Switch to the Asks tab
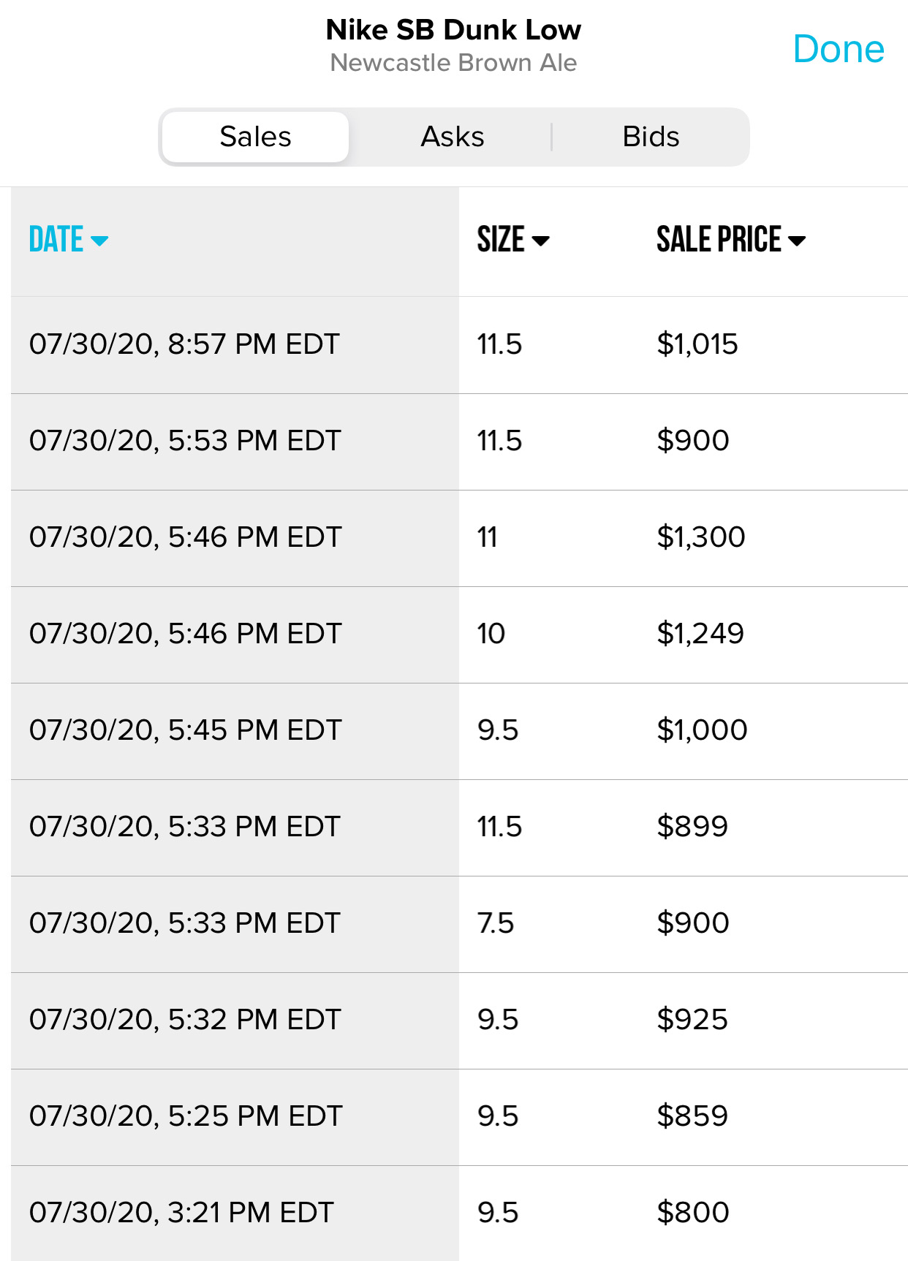Viewport: 908px width, 1261px height. click(453, 137)
